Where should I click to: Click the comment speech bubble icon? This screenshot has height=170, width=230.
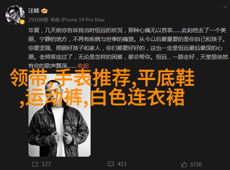coord(111,164)
